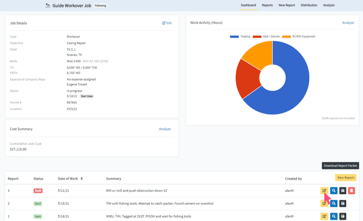The width and height of the screenshot is (363, 221).
Task: Click Summary column header
Action: [x=114, y=179]
